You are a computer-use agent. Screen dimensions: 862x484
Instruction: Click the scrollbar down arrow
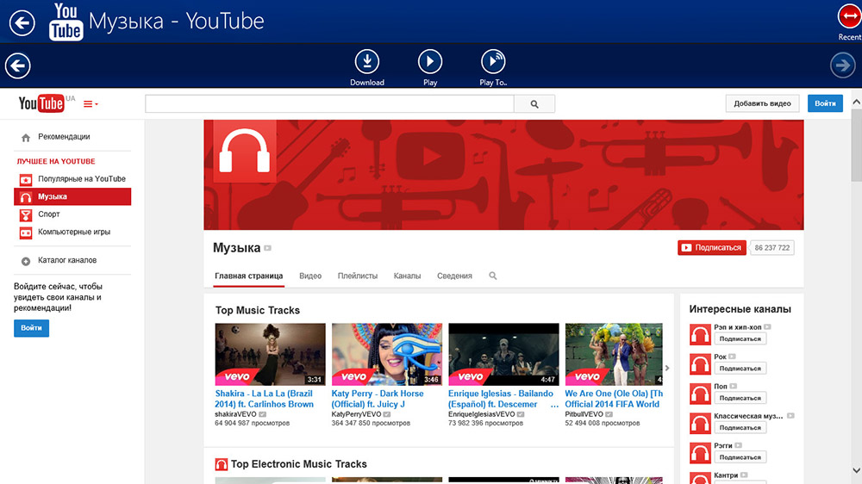pos(856,470)
